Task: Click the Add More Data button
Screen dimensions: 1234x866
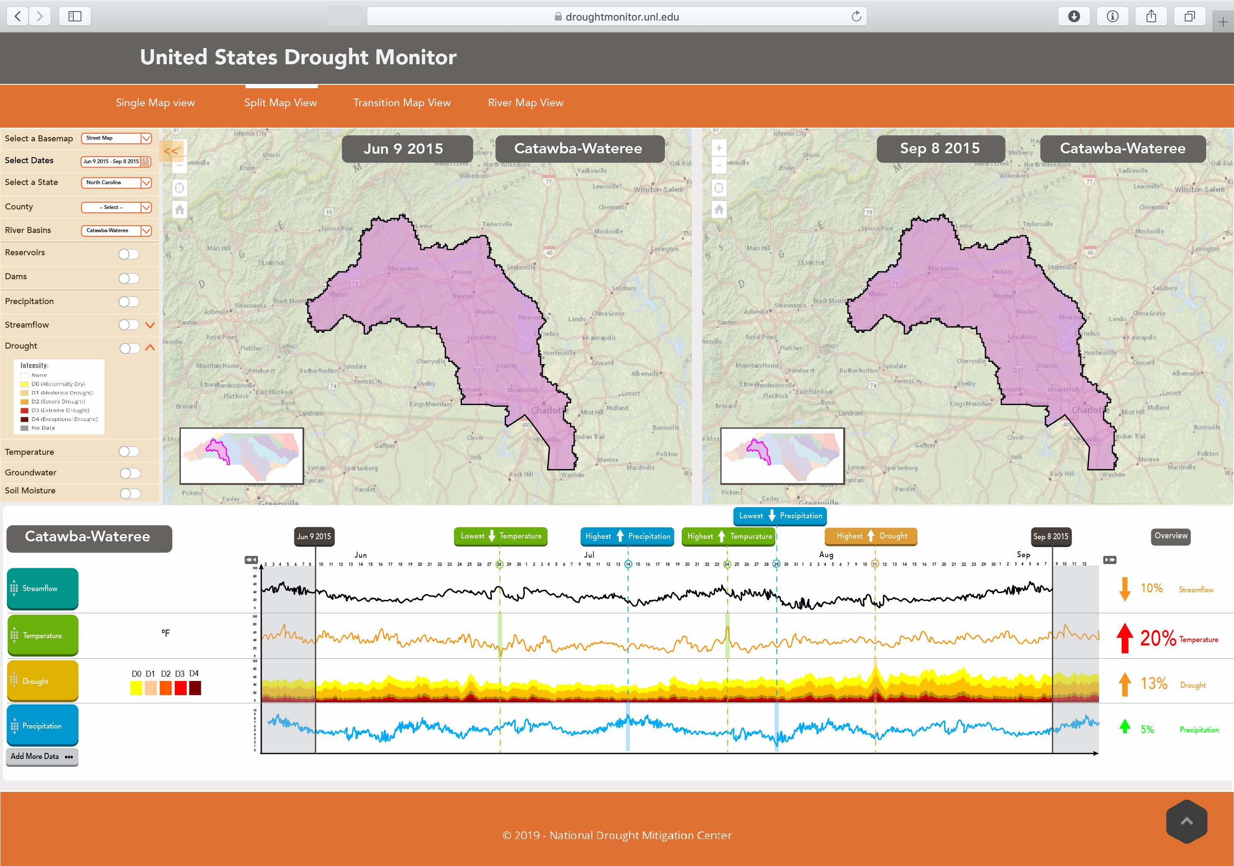Action: 44,756
